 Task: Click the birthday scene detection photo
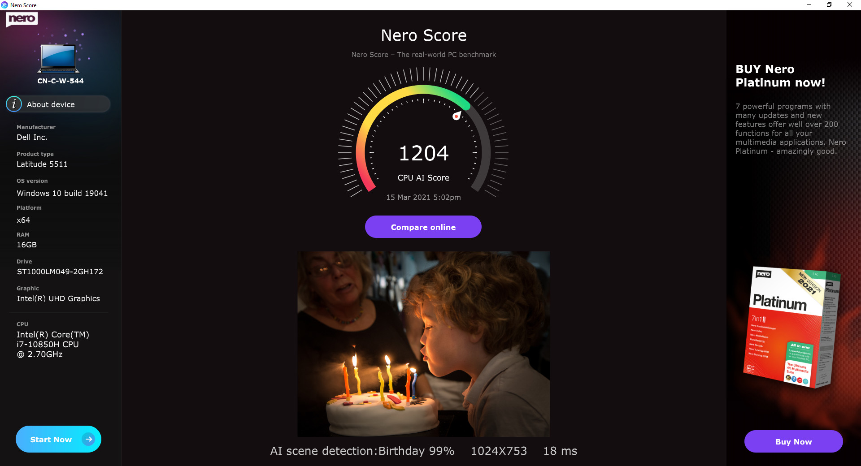423,344
